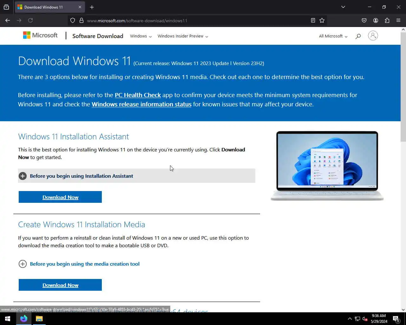Download Now for Installation Assistant
Image resolution: width=406 pixels, height=325 pixels.
click(60, 197)
